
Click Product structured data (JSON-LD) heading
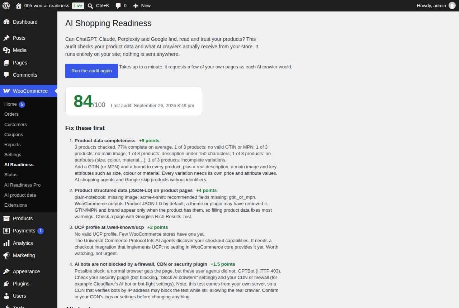[x=133, y=191]
